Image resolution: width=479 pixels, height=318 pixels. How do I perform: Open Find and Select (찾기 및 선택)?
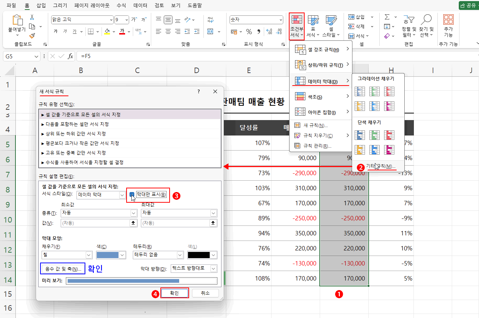point(426,26)
